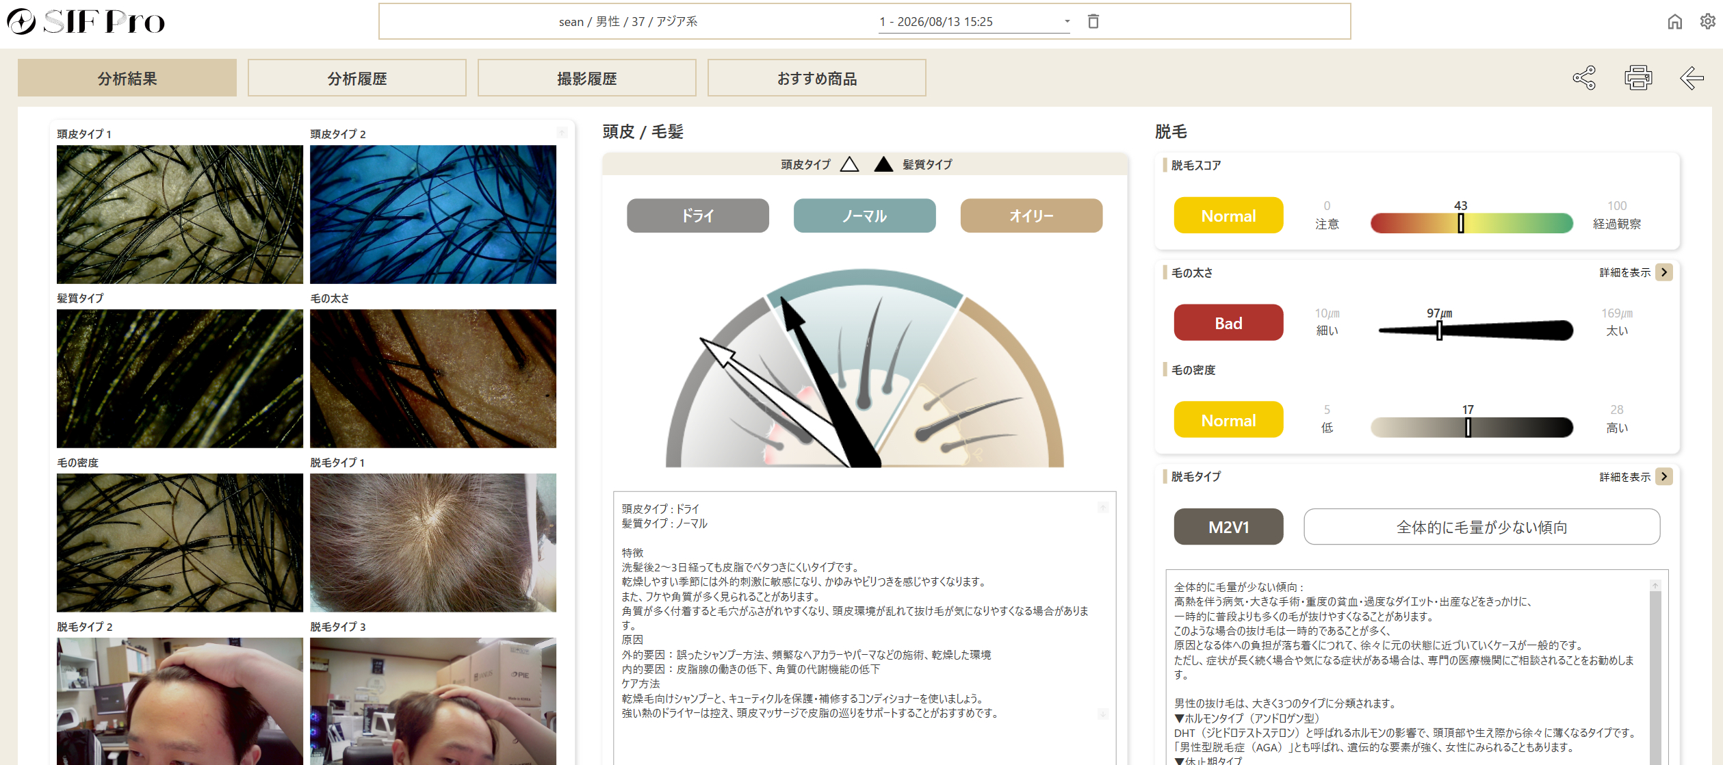Screen dimensions: 1723x765
Task: Click the 全体的に毛量が少ない傾向 field
Action: point(1482,527)
